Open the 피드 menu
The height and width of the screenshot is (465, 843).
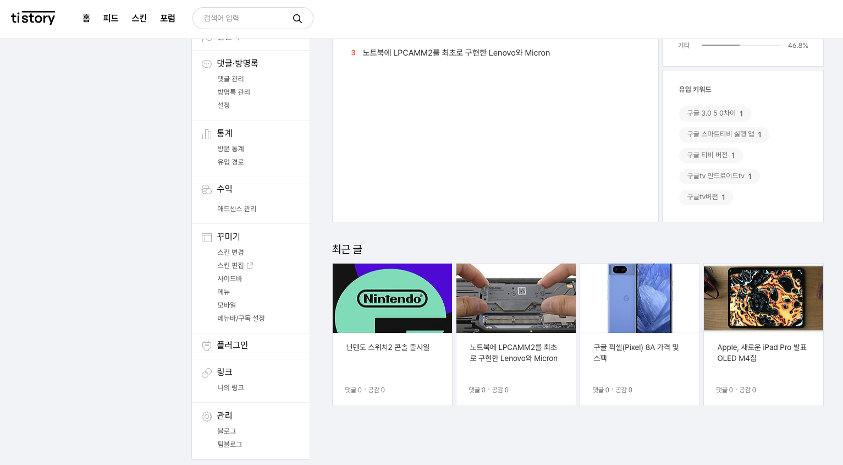[111, 18]
